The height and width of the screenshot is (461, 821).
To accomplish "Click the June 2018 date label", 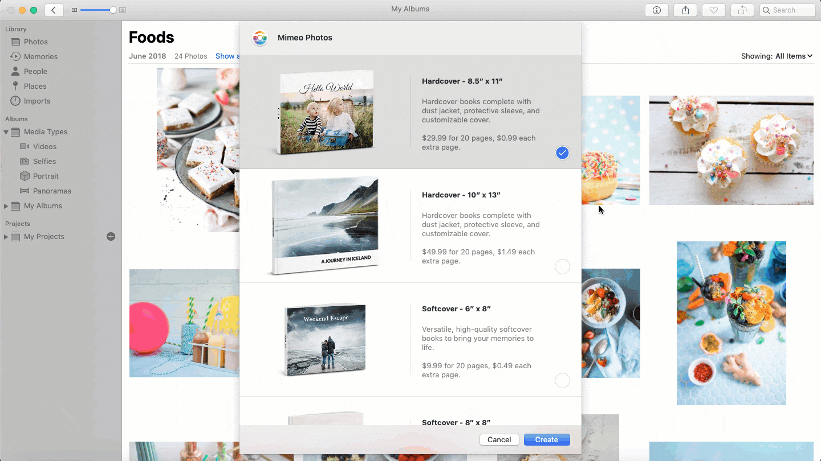I will [148, 56].
